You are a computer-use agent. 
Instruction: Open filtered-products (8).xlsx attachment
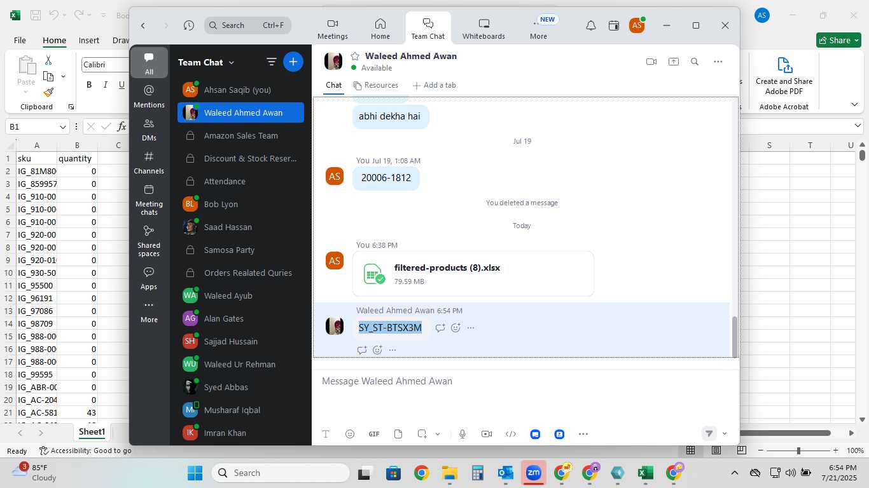point(473,274)
